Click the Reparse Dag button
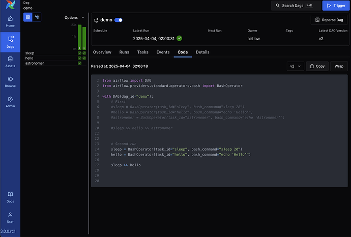The width and height of the screenshot is (351, 237). tap(329, 20)
